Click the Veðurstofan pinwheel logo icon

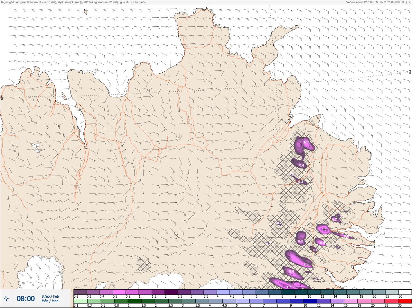point(6,299)
